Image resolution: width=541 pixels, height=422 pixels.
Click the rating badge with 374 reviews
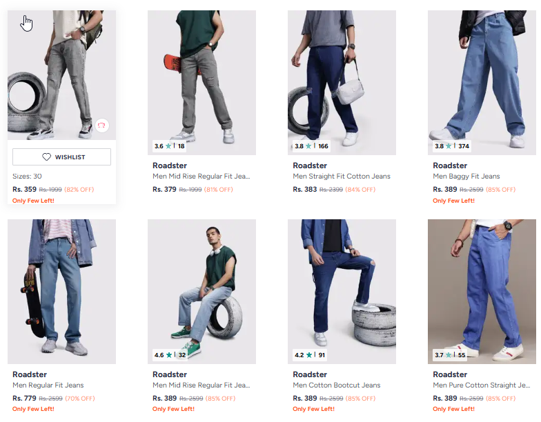click(x=451, y=146)
